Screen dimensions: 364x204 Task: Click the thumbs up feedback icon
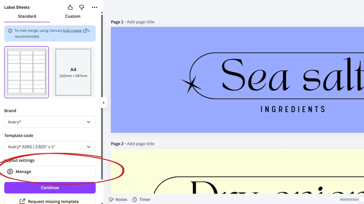(x=70, y=7)
